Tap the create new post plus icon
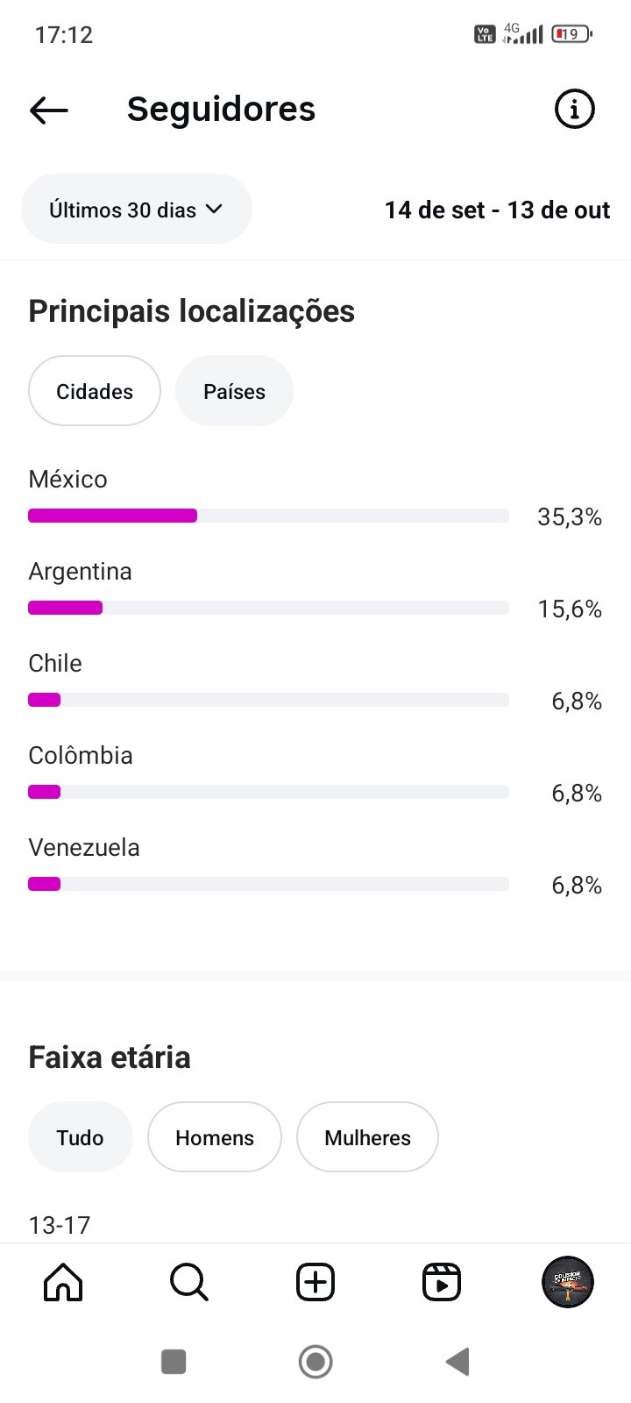This screenshot has width=631, height=1403. pos(315,1282)
